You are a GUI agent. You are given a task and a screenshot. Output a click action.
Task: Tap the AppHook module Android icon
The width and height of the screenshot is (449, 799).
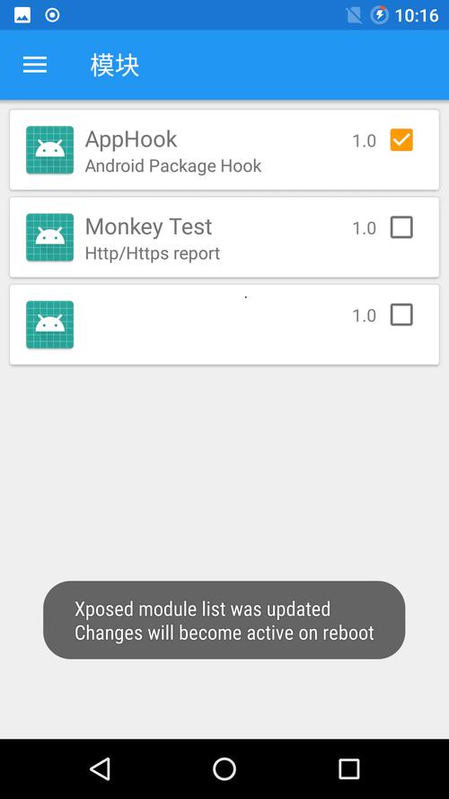tap(50, 150)
